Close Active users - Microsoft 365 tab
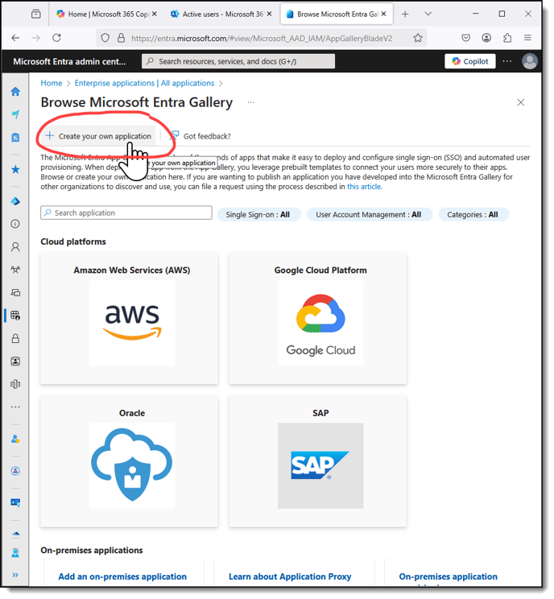The width and height of the screenshot is (554, 599). click(x=270, y=14)
